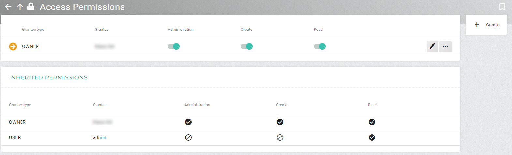Click the admin USER Read checkmark
512x155 pixels.
click(x=372, y=137)
